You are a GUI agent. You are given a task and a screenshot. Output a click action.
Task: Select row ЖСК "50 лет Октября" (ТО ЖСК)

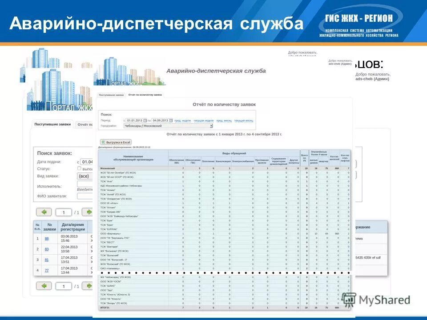click(224, 173)
